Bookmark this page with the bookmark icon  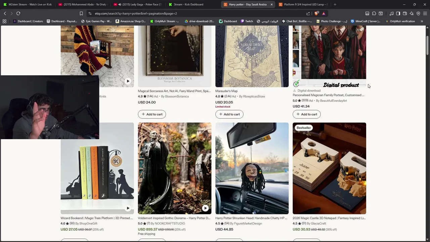(81, 13)
